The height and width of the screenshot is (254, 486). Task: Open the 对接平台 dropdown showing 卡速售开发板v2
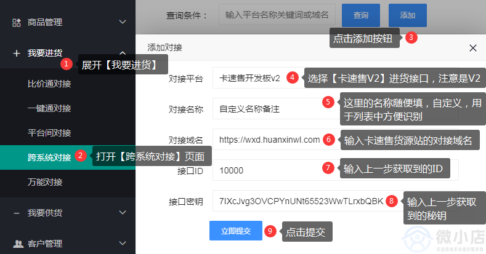[335, 78]
